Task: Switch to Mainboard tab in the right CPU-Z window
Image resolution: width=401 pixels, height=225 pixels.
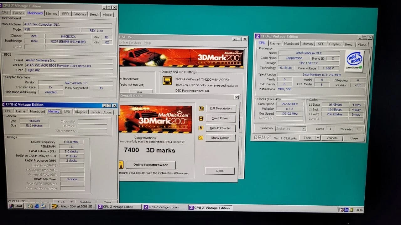Action: [x=291, y=44]
